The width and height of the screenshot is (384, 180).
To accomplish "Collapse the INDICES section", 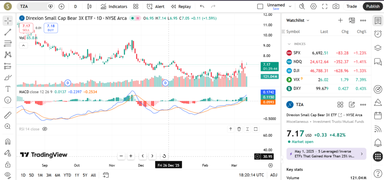I will click(289, 44).
